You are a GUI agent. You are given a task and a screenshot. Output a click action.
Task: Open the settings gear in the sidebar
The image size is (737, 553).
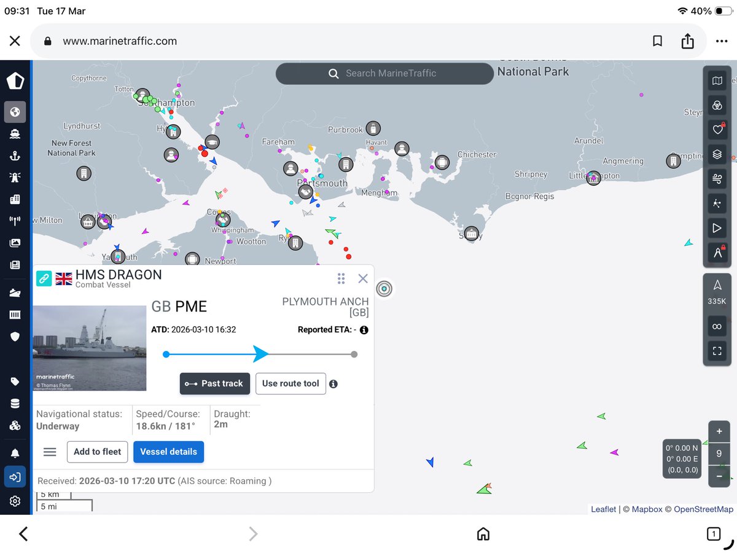[15, 501]
